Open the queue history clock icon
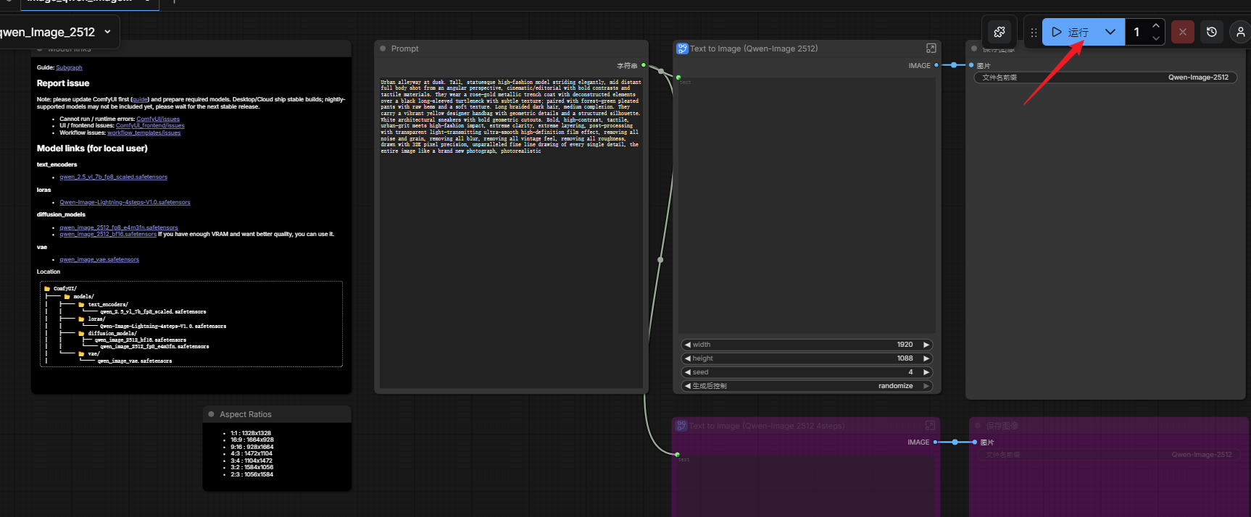The width and height of the screenshot is (1251, 517). coord(1211,32)
